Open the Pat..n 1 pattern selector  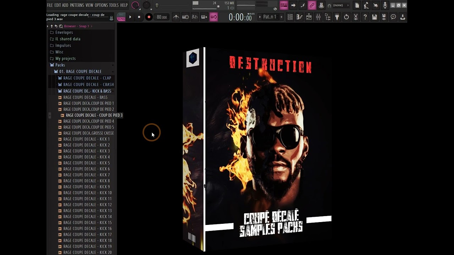click(x=270, y=17)
